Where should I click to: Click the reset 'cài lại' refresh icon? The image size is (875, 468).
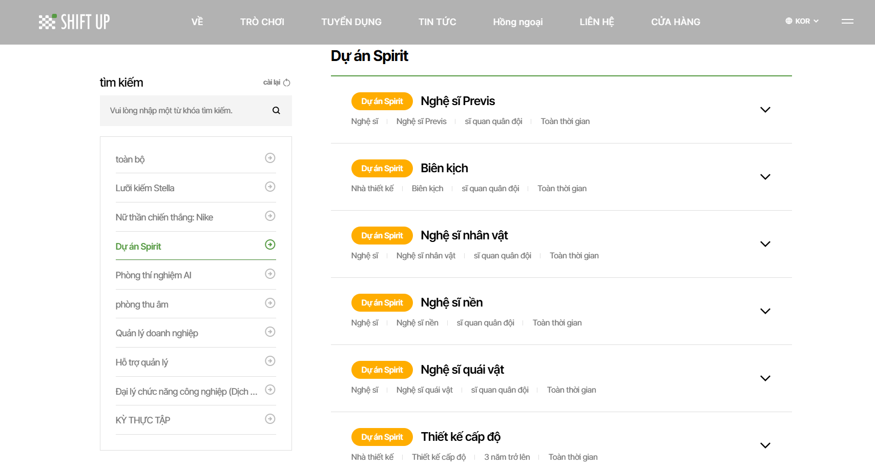pyautogui.click(x=287, y=83)
